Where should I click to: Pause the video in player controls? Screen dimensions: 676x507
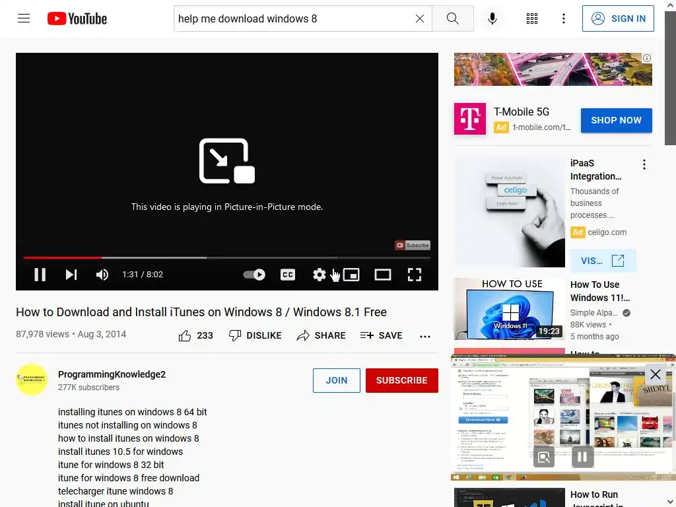pyautogui.click(x=40, y=275)
